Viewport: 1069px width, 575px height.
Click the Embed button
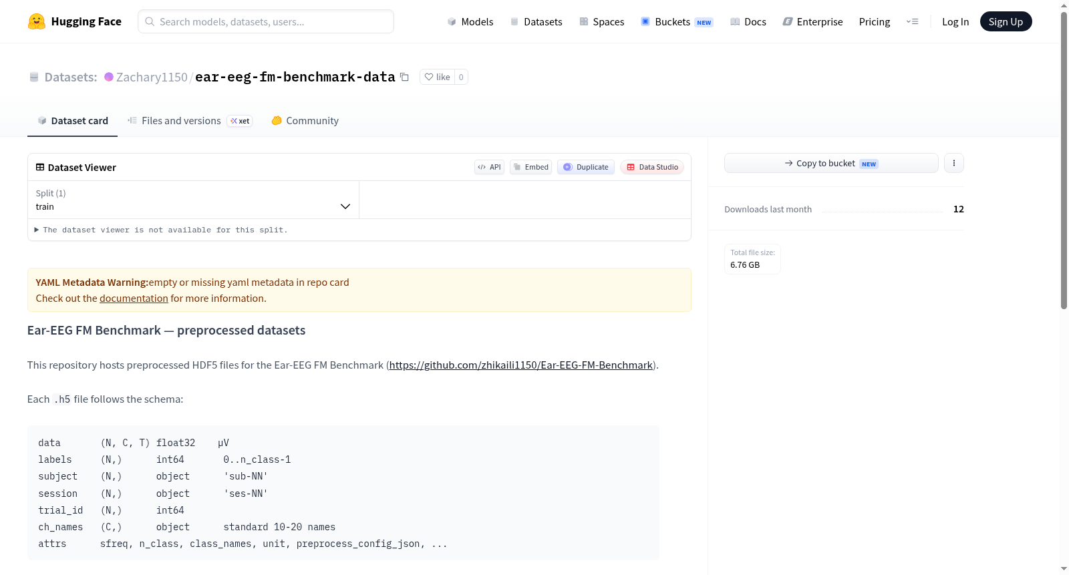click(530, 167)
